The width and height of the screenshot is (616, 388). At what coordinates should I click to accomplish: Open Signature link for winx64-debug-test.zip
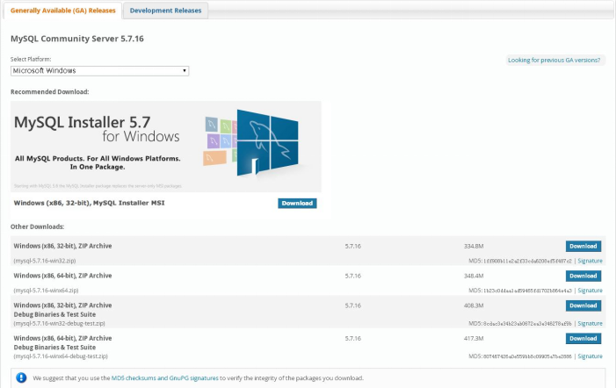tap(590, 356)
